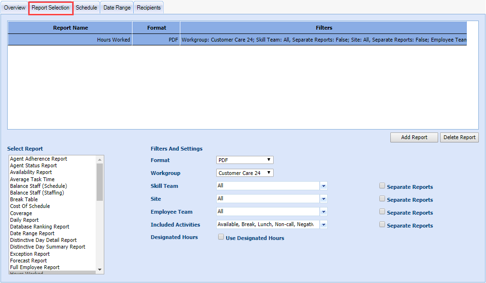The height and width of the screenshot is (283, 486).
Task: Open the Format PDF combo box
Action: click(x=244, y=160)
